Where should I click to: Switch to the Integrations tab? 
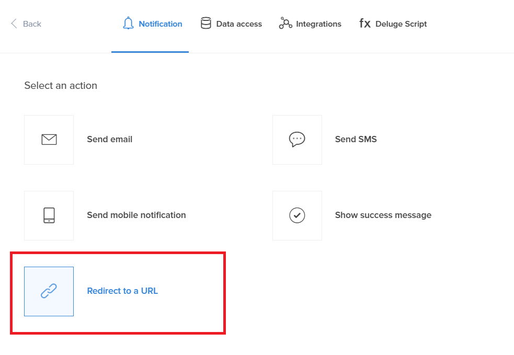318,24
